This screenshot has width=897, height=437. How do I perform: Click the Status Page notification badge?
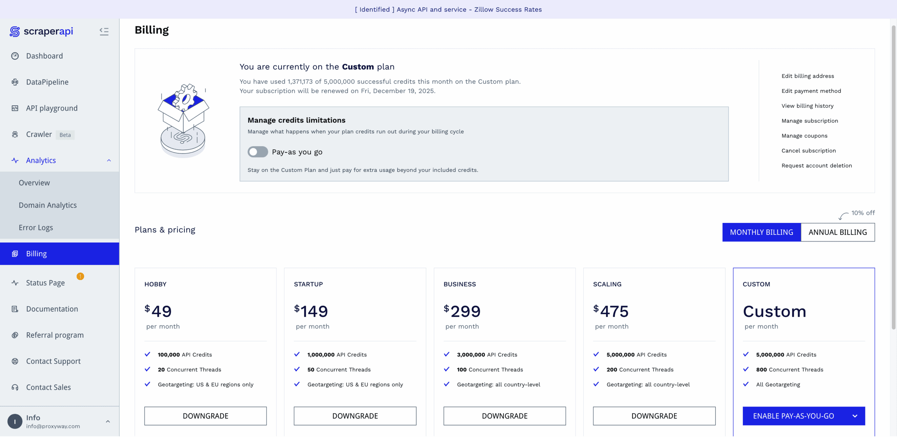[x=80, y=276]
